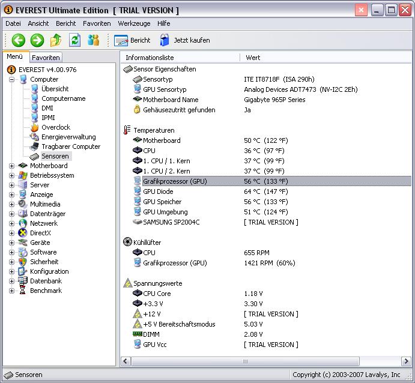Screen dimensions: 415x383
Task: Open the Hilfe menu
Action: 163,23
